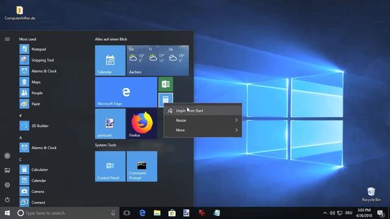This screenshot has height=219, width=390.
Task: Open File Explorer from taskbar
Action: pos(157,213)
